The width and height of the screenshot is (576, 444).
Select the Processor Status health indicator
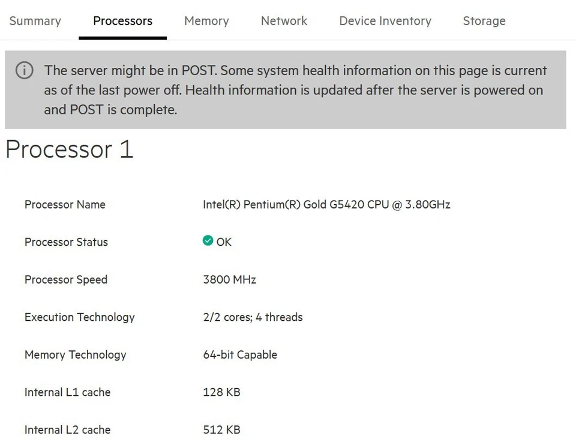tap(66, 242)
